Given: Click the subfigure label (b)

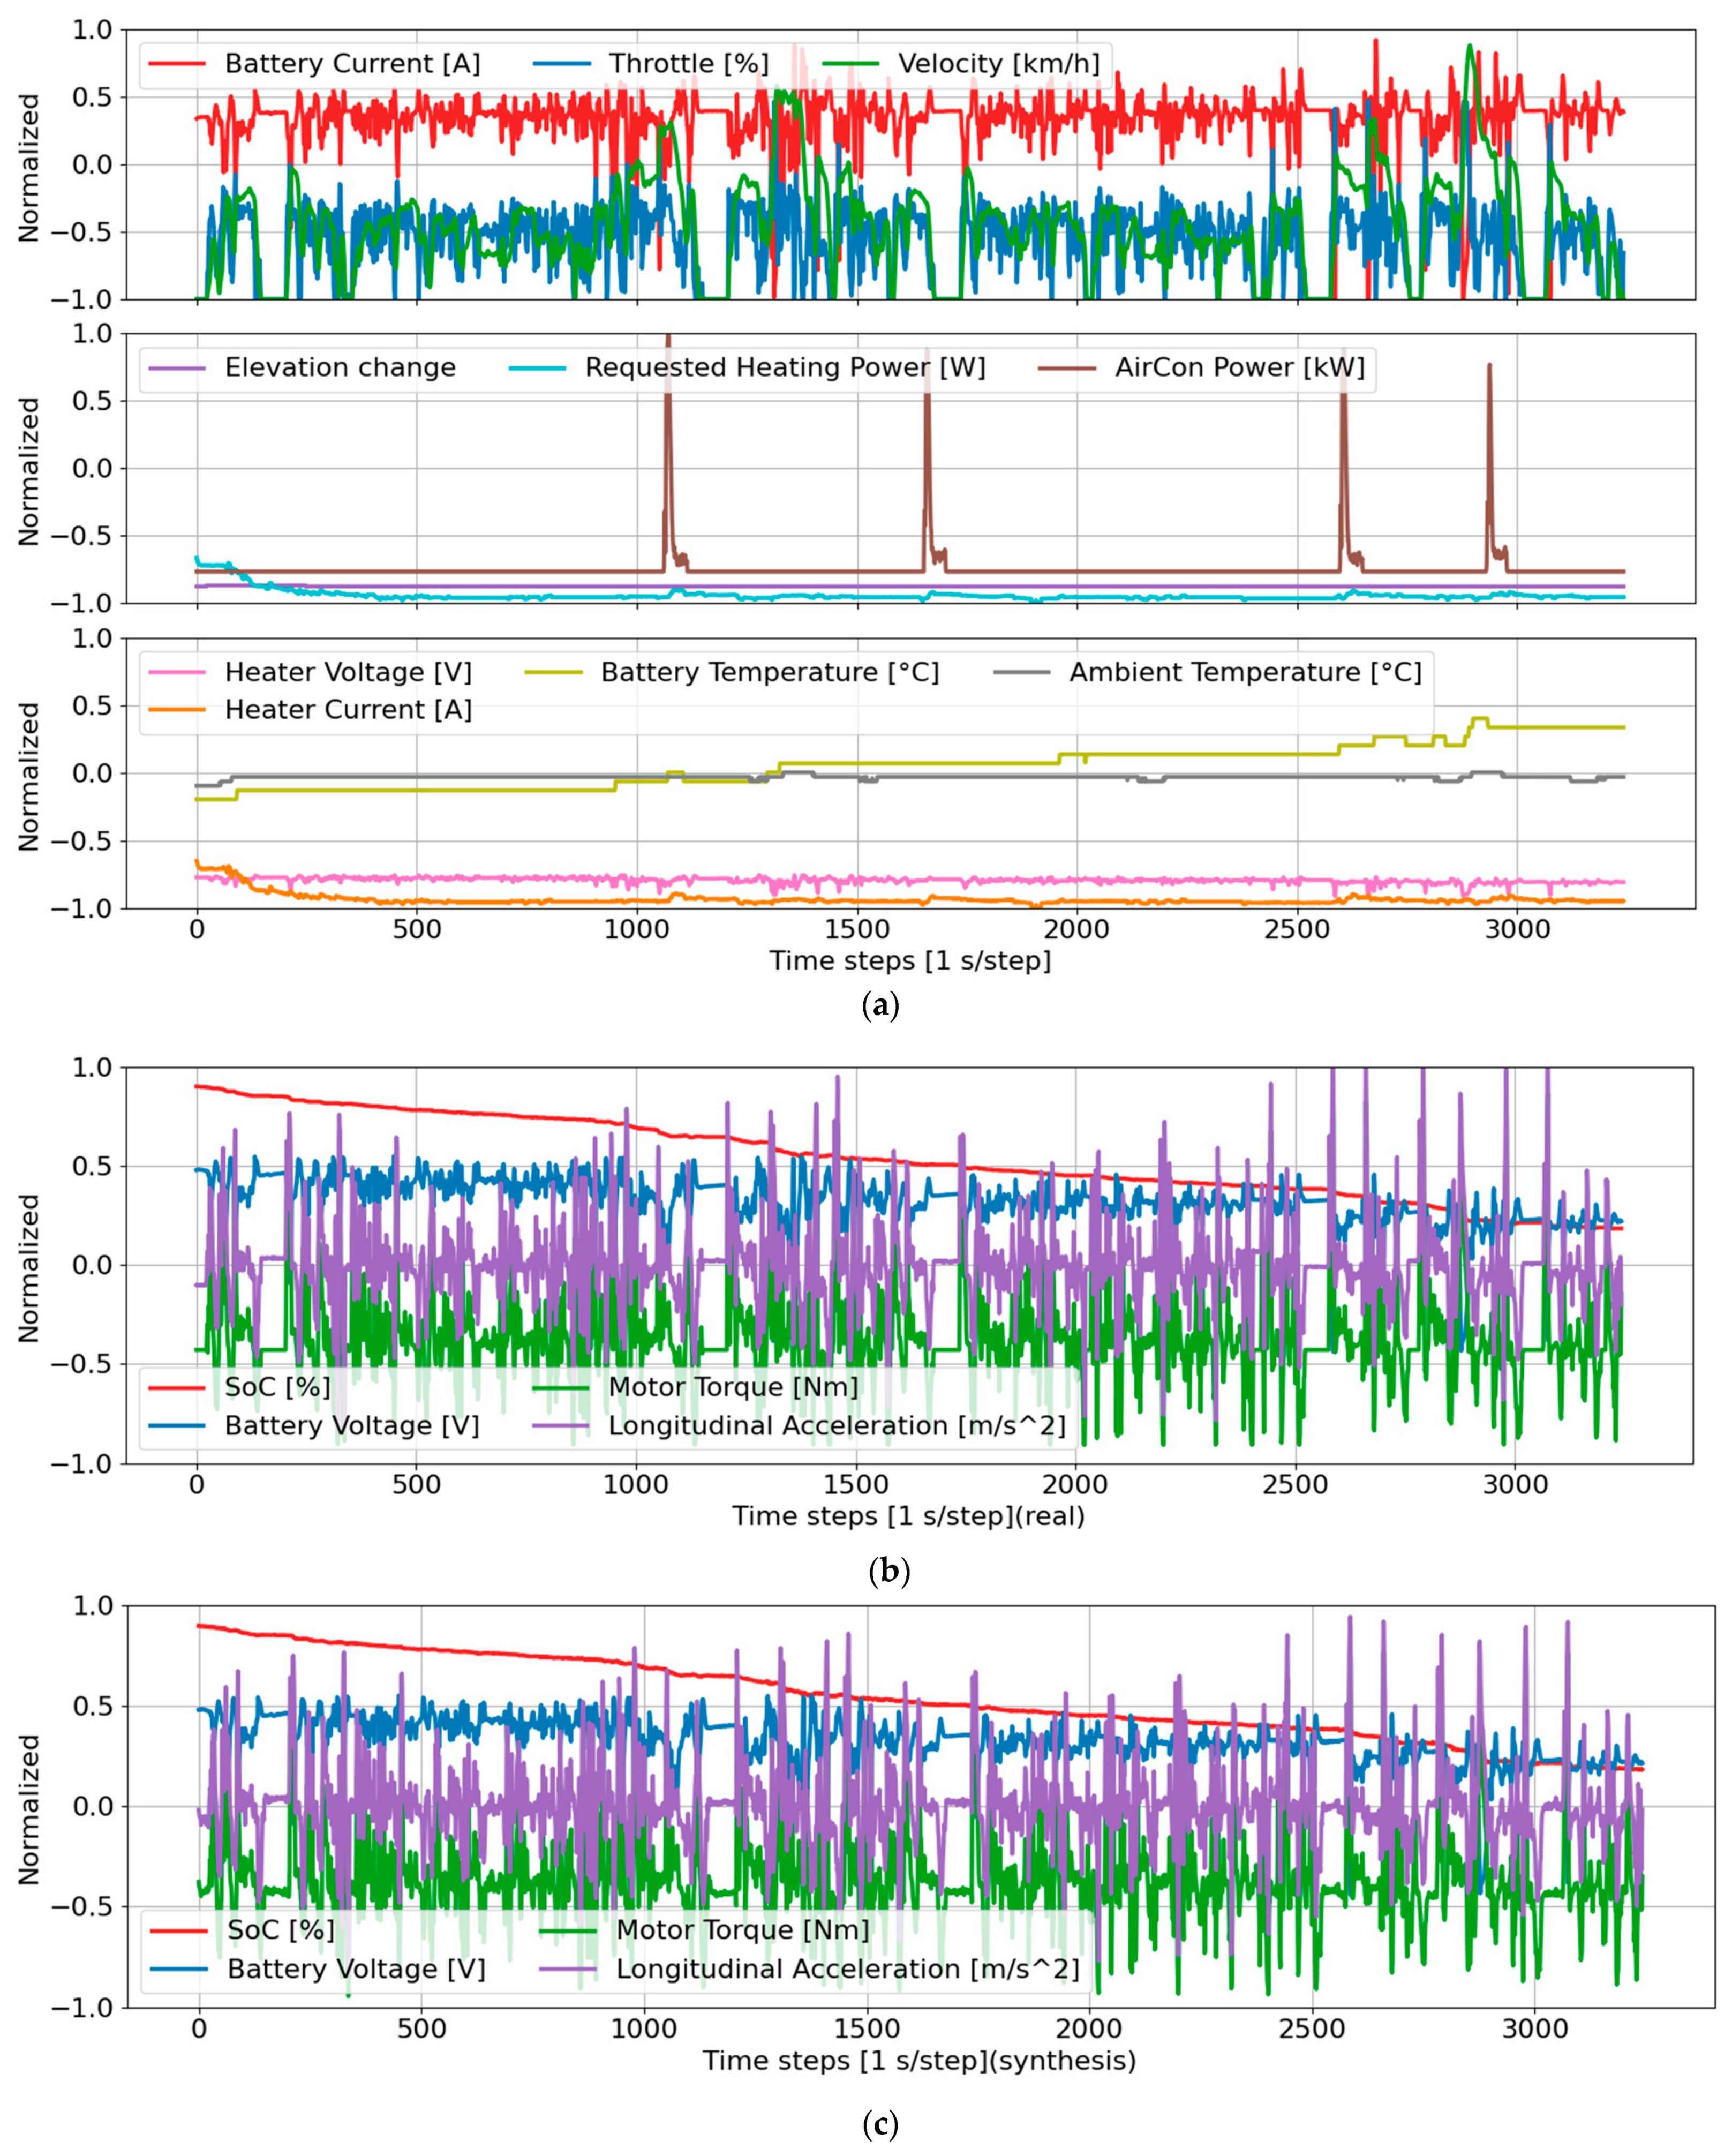Looking at the screenshot, I should (890, 1571).
